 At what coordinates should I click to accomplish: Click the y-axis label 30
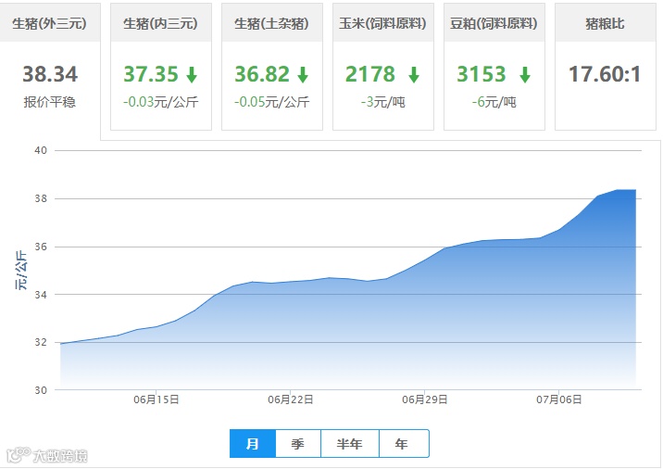[41, 390]
